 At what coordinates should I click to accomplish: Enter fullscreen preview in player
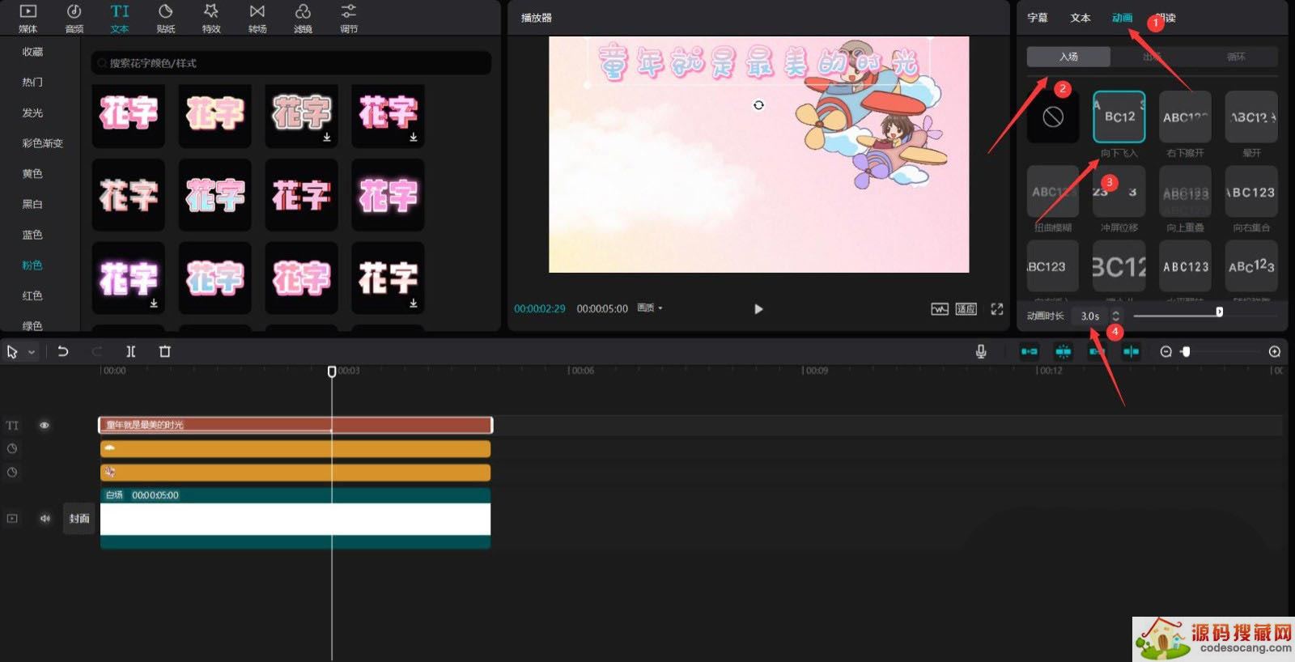pos(997,309)
